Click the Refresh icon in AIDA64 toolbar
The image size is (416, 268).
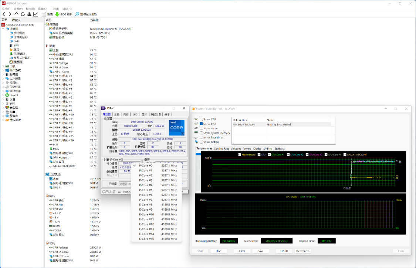pos(23,14)
